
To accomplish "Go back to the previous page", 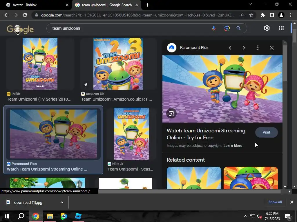I will click(6, 15).
